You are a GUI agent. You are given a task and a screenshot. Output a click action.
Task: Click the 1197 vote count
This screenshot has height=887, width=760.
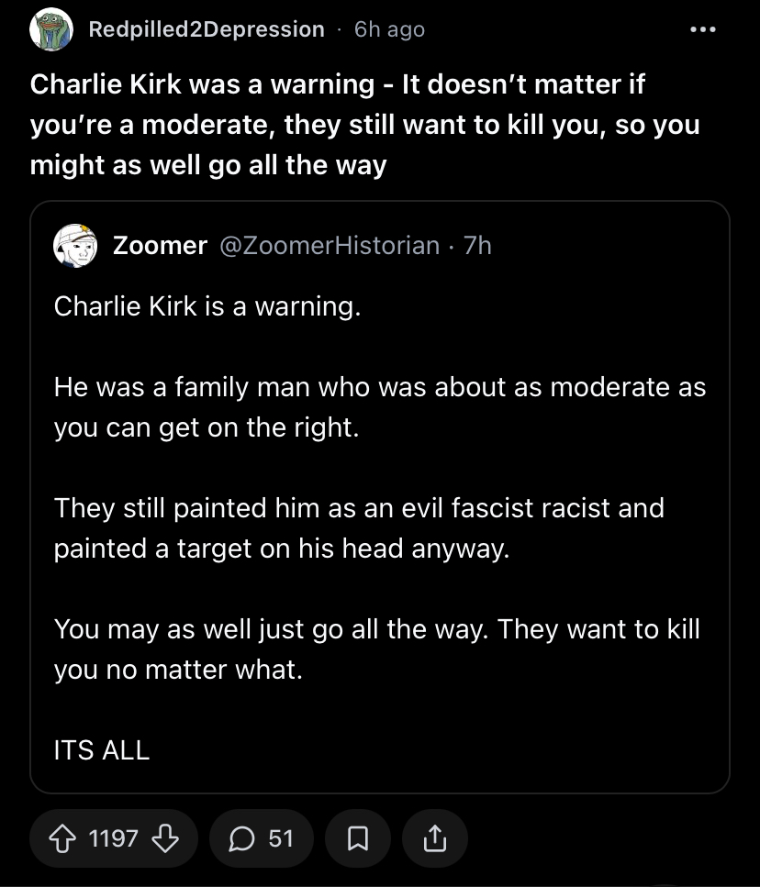click(x=113, y=838)
